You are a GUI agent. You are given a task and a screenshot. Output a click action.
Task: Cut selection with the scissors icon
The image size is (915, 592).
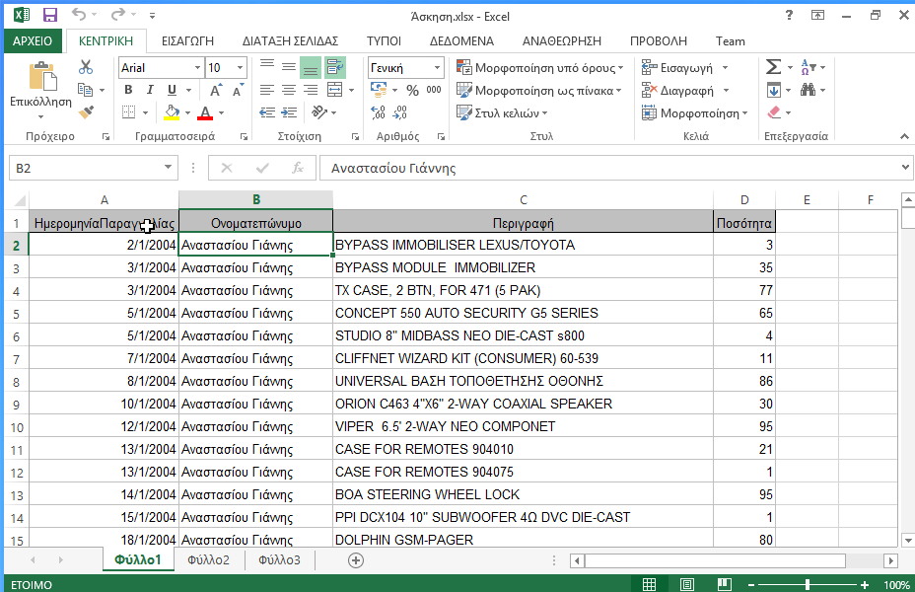coord(86,67)
